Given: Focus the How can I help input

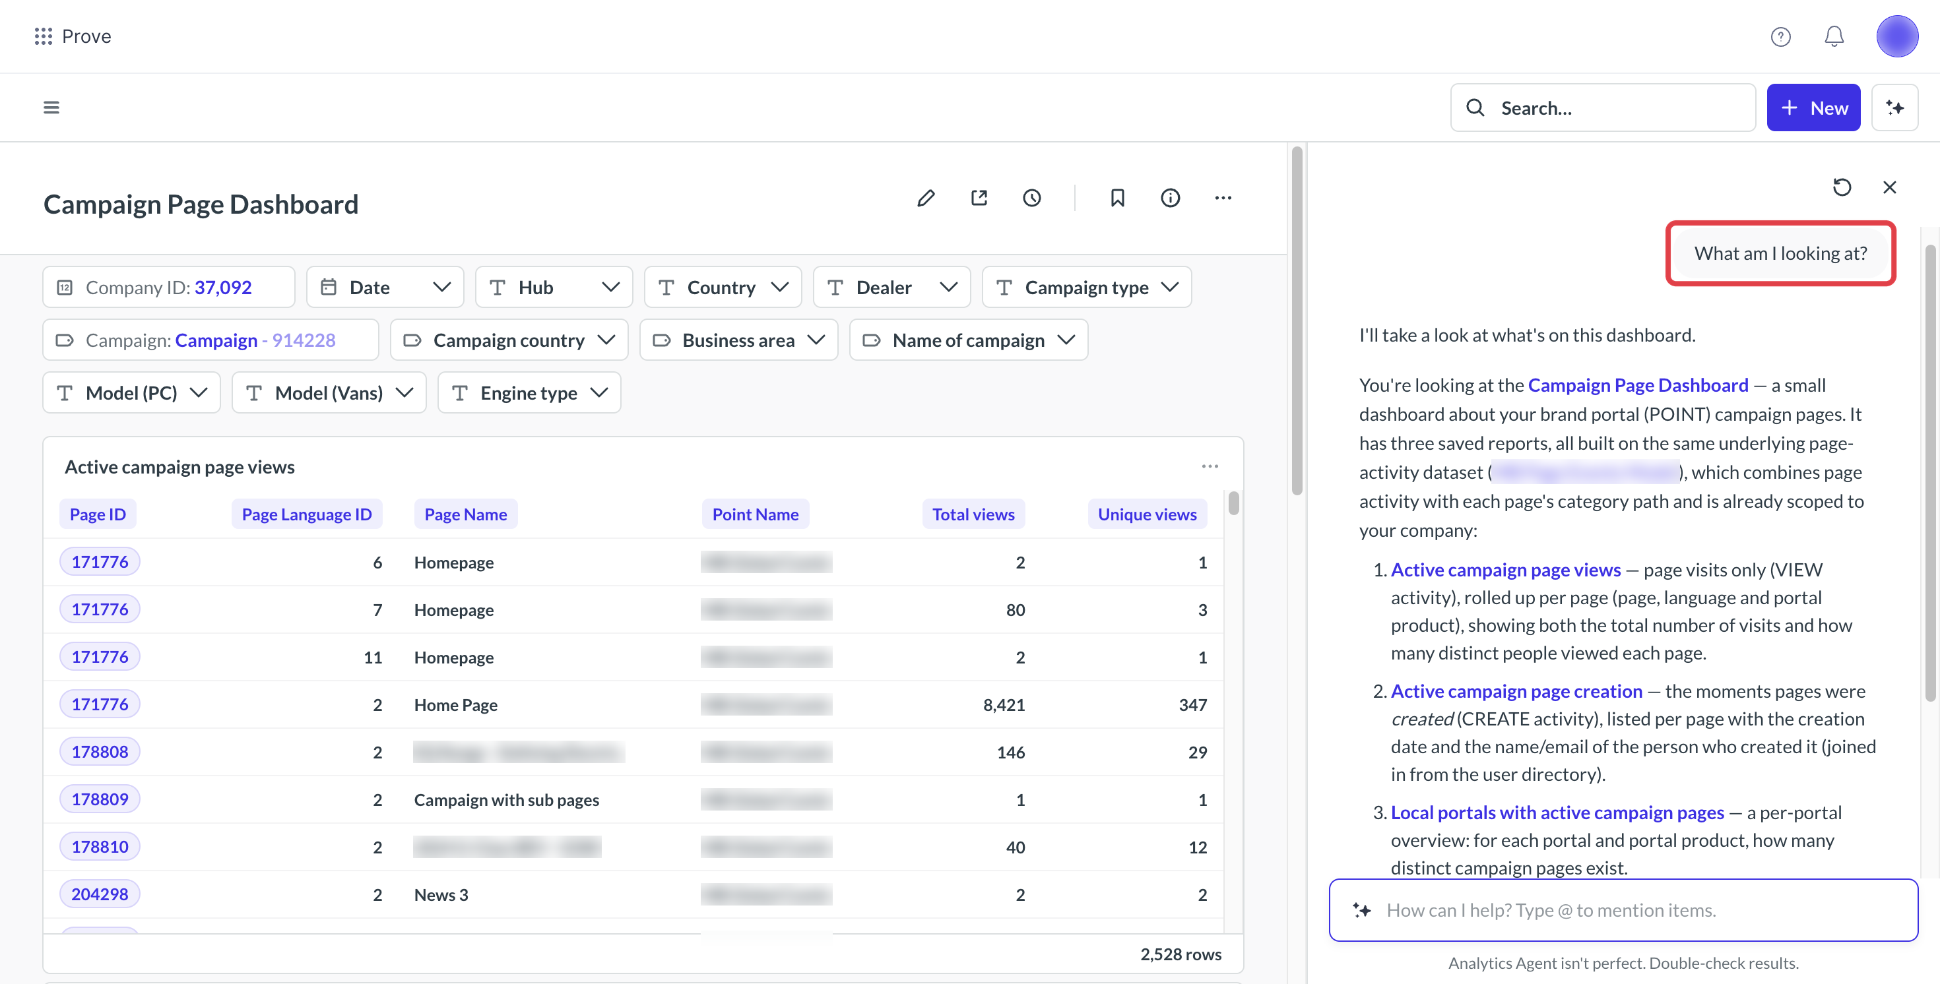Looking at the screenshot, I should point(1623,909).
